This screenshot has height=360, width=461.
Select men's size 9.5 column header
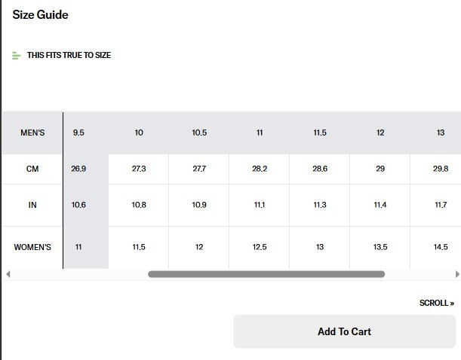(x=78, y=133)
